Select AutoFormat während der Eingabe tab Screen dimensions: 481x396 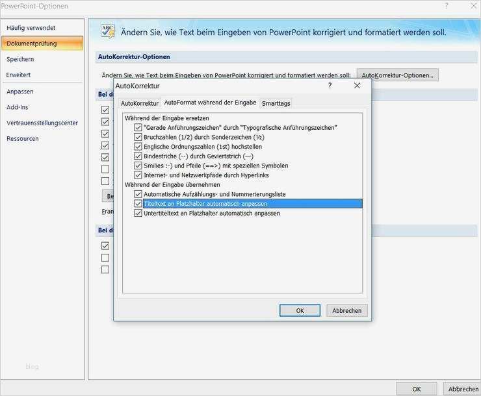pos(210,103)
